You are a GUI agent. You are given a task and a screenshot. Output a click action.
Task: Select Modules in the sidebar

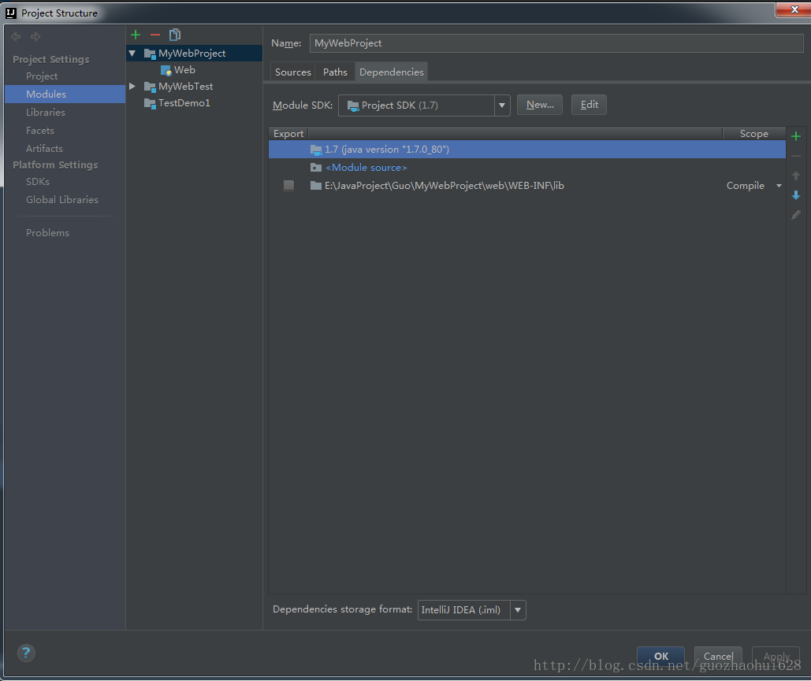point(65,94)
